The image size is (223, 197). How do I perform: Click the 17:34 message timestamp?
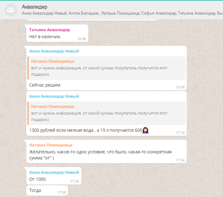[180, 160]
